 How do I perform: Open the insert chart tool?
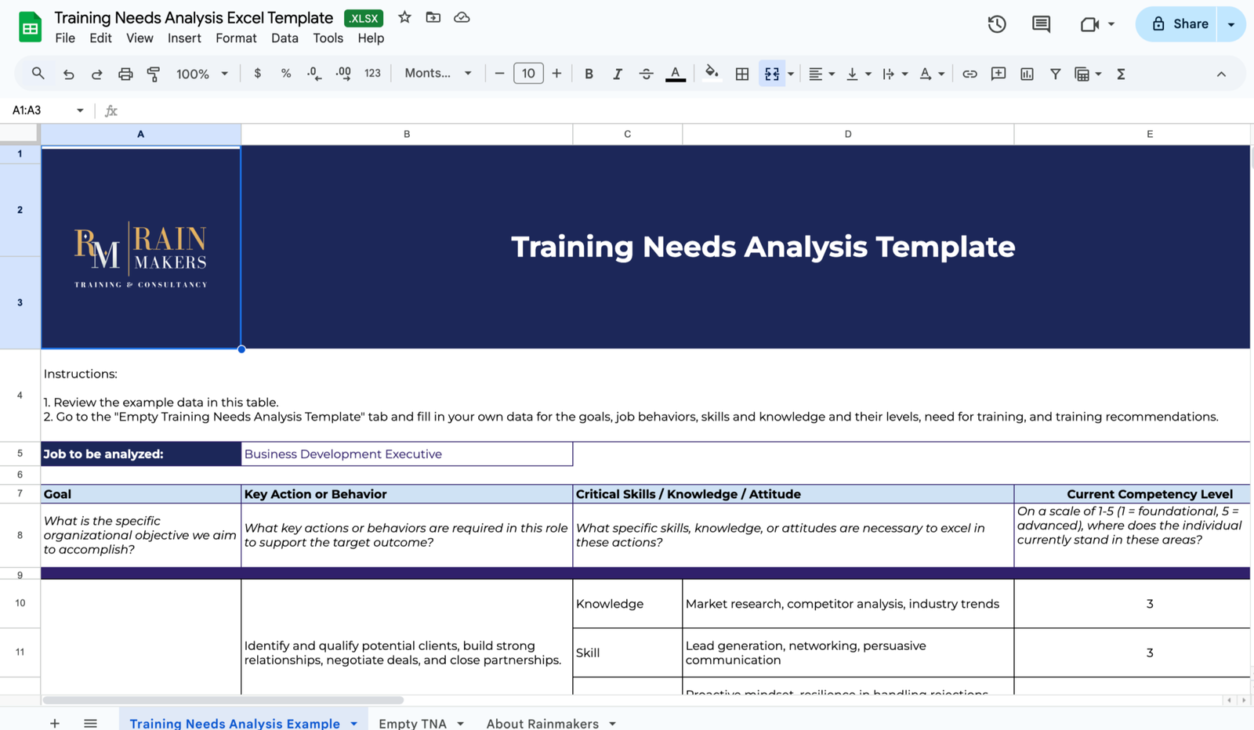pos(1027,73)
